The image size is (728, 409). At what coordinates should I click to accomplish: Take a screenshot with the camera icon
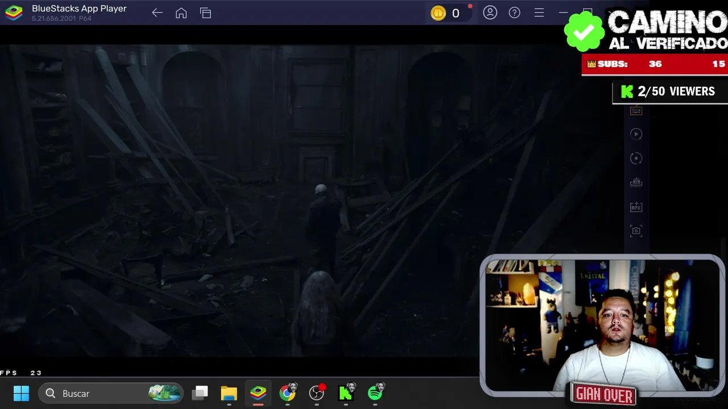[636, 231]
